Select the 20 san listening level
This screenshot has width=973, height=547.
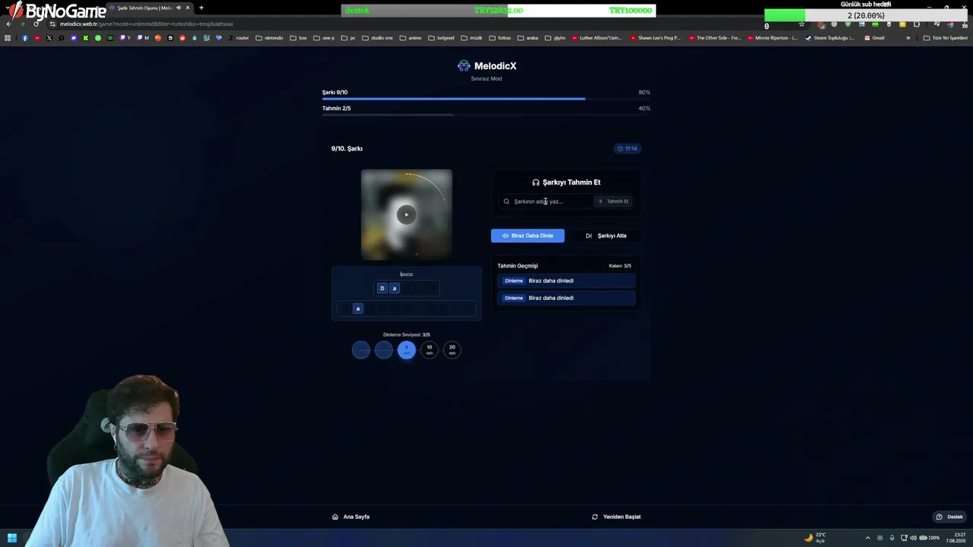[x=452, y=349]
